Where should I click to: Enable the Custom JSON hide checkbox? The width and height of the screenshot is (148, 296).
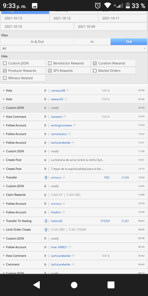click(5, 63)
